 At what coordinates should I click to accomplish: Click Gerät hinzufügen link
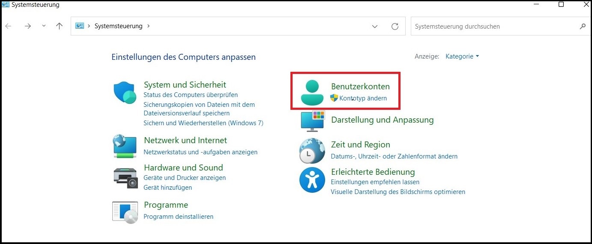click(x=167, y=188)
